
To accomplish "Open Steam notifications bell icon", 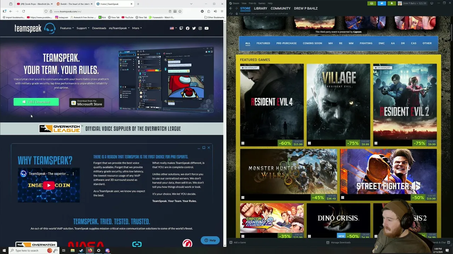I will coord(391,3).
